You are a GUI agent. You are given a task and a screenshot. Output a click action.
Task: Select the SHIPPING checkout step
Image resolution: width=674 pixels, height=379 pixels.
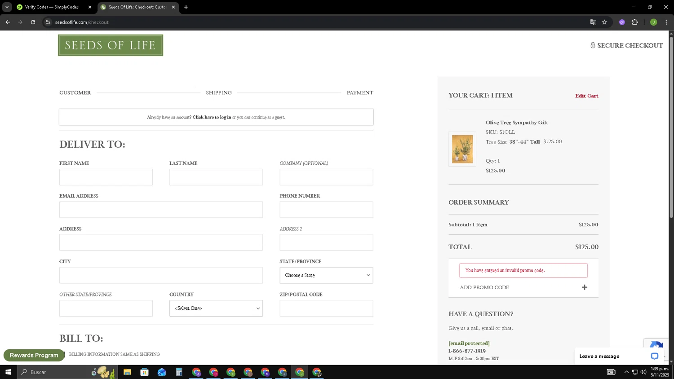pos(219,93)
